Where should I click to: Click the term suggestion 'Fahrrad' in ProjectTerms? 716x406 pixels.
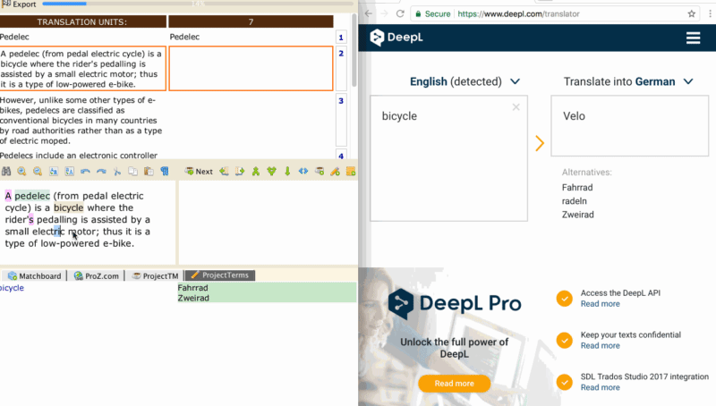point(192,288)
